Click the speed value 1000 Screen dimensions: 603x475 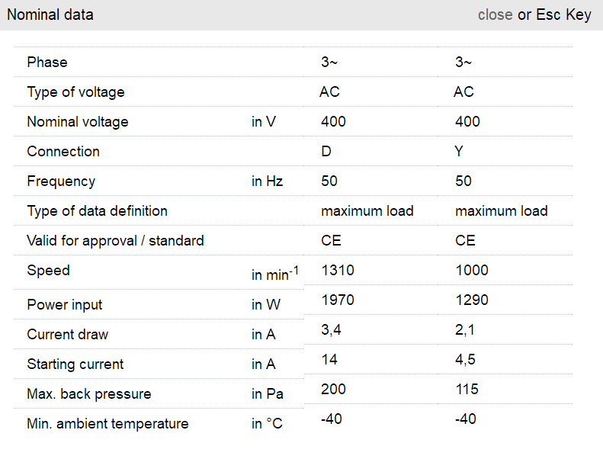click(x=472, y=271)
